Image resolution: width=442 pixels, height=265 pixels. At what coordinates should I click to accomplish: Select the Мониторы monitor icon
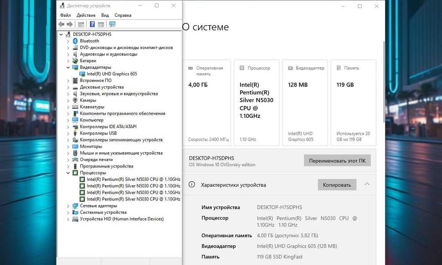[75, 146]
